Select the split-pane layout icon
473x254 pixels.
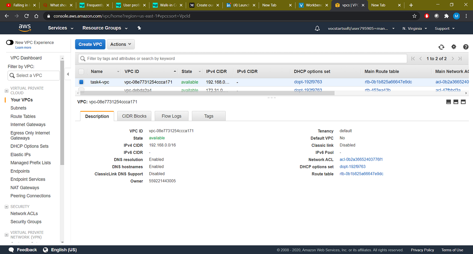point(456,101)
